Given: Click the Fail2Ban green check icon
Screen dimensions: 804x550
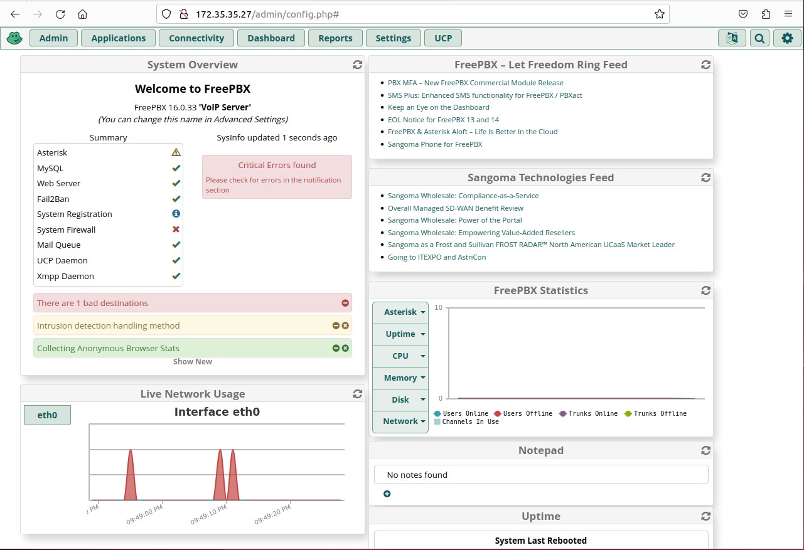Looking at the screenshot, I should 176,199.
